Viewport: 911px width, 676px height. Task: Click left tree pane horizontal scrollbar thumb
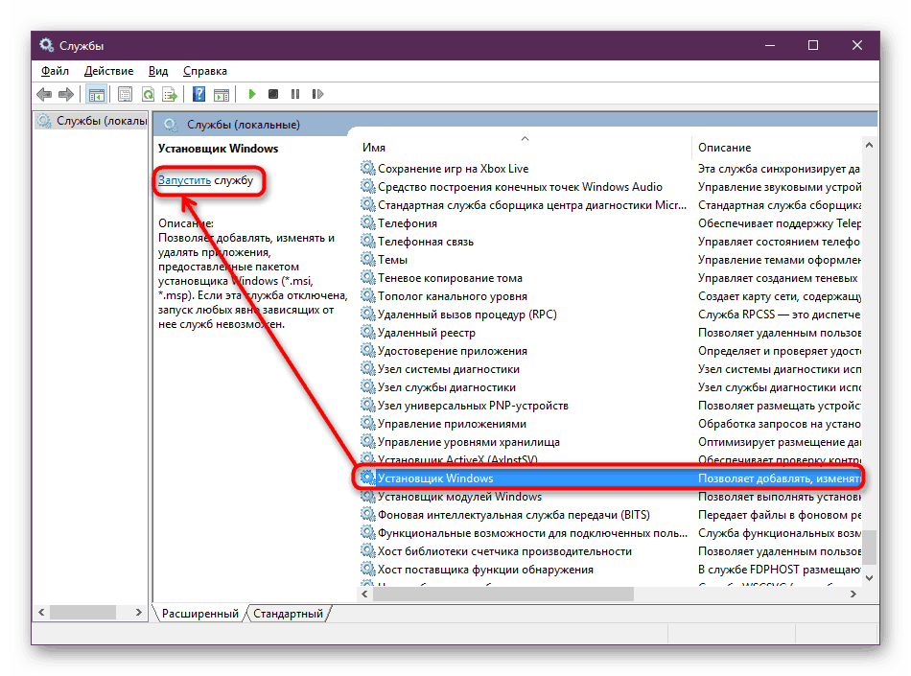(x=82, y=612)
